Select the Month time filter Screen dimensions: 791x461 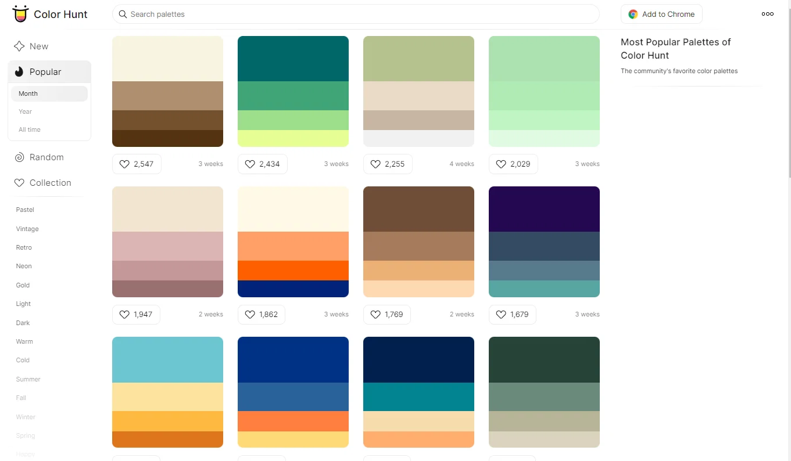pyautogui.click(x=49, y=93)
